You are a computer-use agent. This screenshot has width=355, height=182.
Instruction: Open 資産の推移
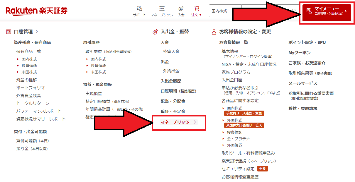pos(27,80)
